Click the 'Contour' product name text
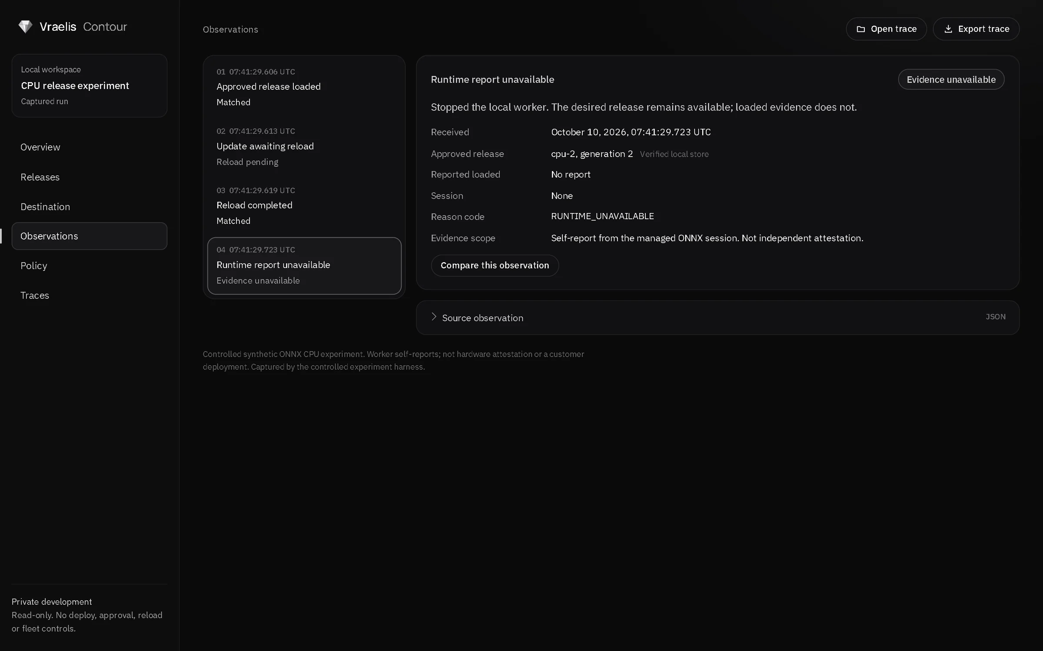Image resolution: width=1043 pixels, height=651 pixels. pos(105,27)
